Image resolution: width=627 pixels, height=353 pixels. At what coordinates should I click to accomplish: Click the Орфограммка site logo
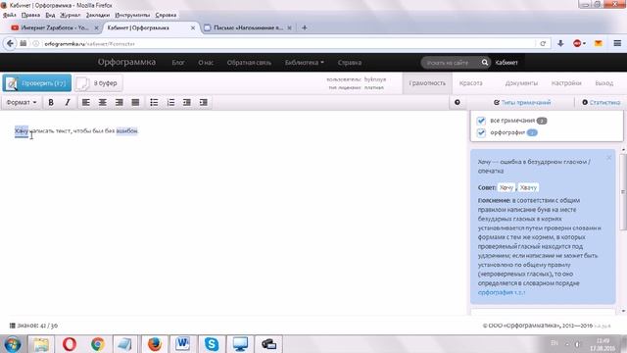[126, 62]
